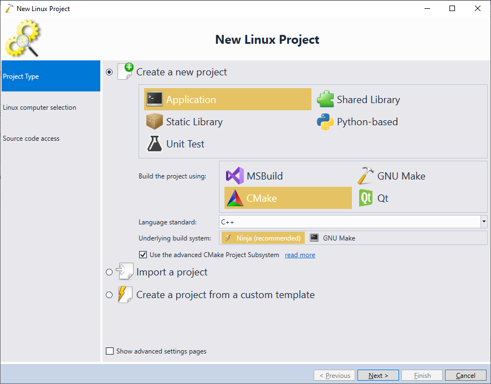Click the gears wizard logo
491x384 pixels.
23,38
